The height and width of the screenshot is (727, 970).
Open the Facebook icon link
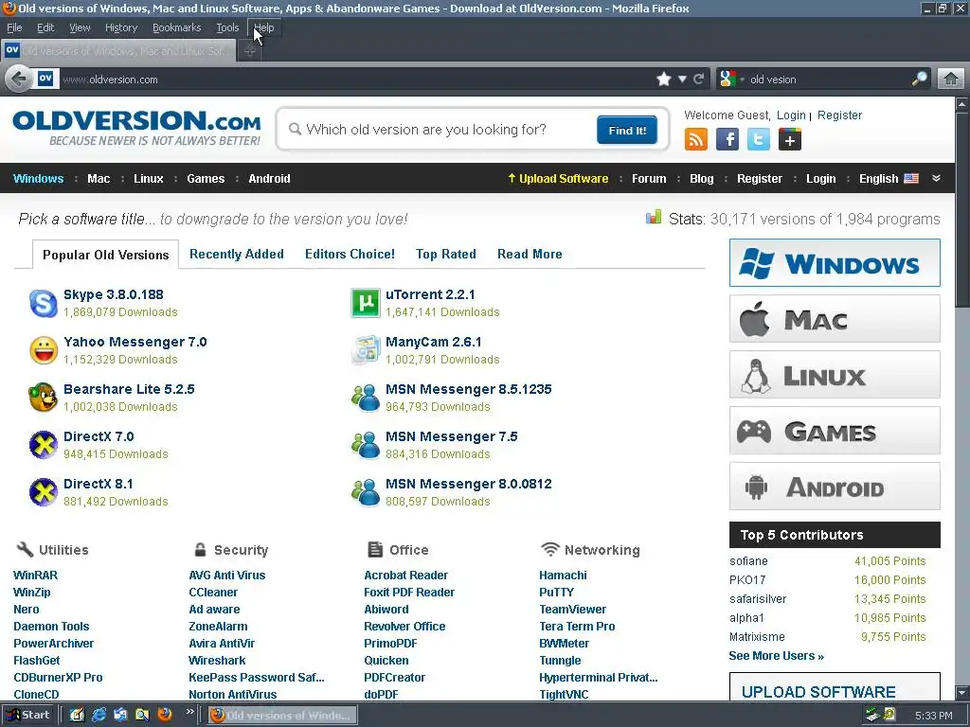pos(727,139)
